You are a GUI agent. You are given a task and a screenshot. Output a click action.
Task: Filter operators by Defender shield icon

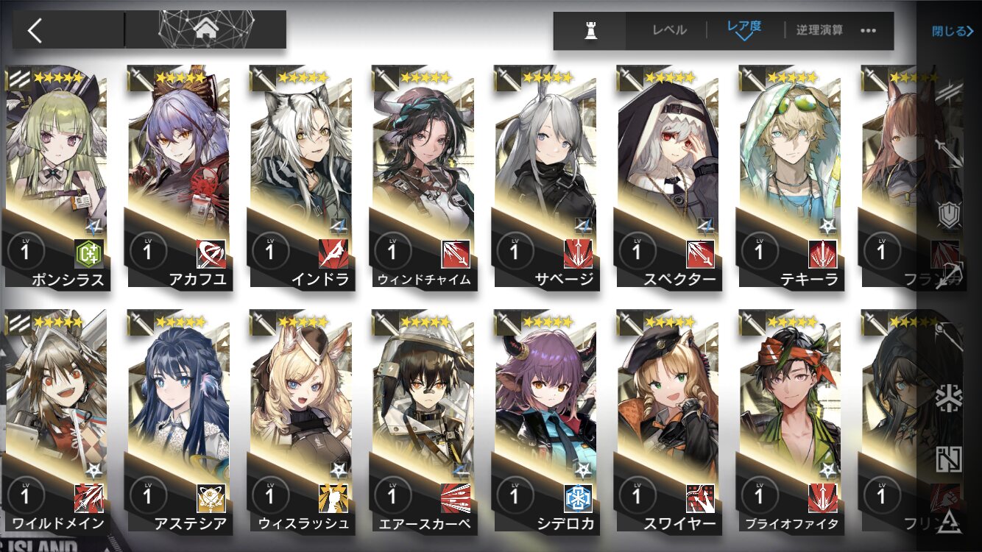coord(949,215)
